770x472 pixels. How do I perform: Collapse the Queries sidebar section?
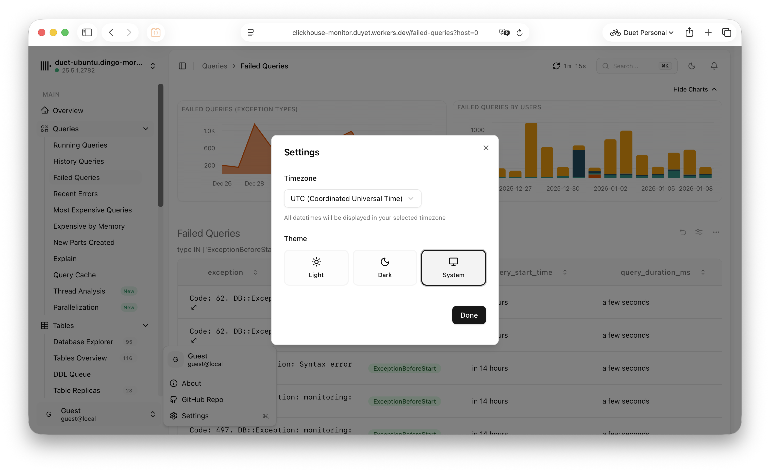point(146,129)
